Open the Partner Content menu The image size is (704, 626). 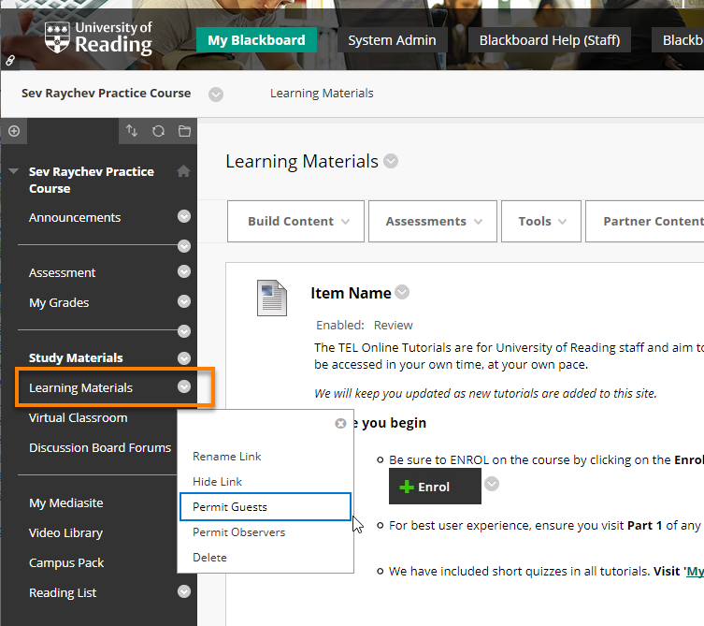pyautogui.click(x=645, y=221)
